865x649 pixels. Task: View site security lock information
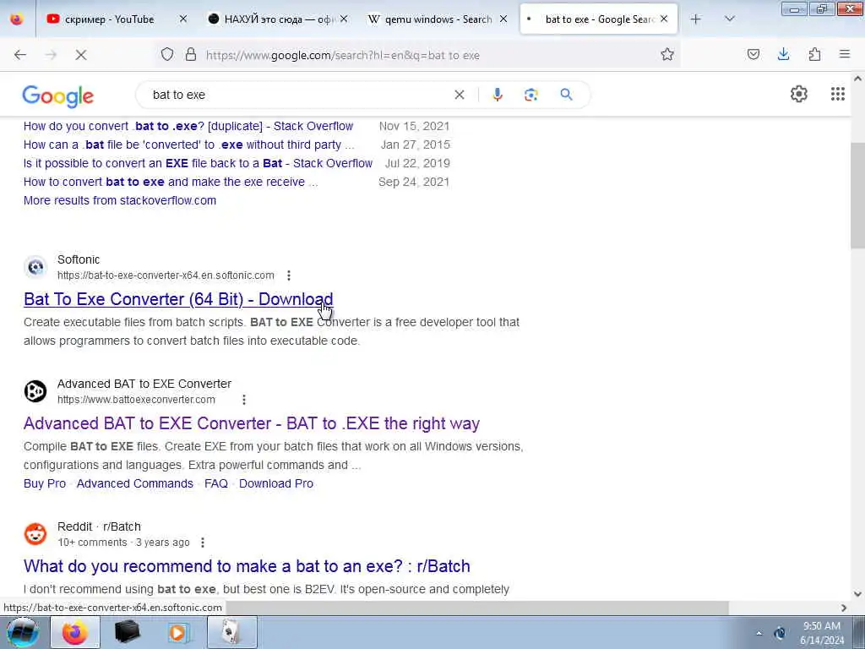[191, 55]
